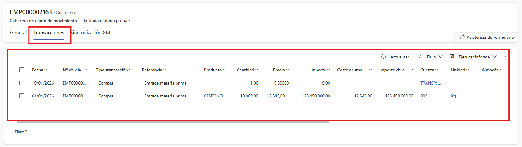Screen dimensions: 522x147
Task: Open the Kg unit link
Action: tap(454, 96)
